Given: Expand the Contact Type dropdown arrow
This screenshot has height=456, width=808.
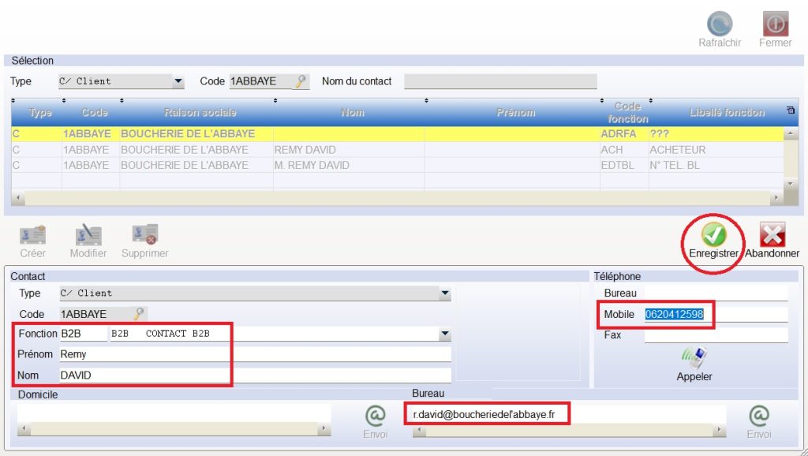Looking at the screenshot, I should (x=445, y=293).
